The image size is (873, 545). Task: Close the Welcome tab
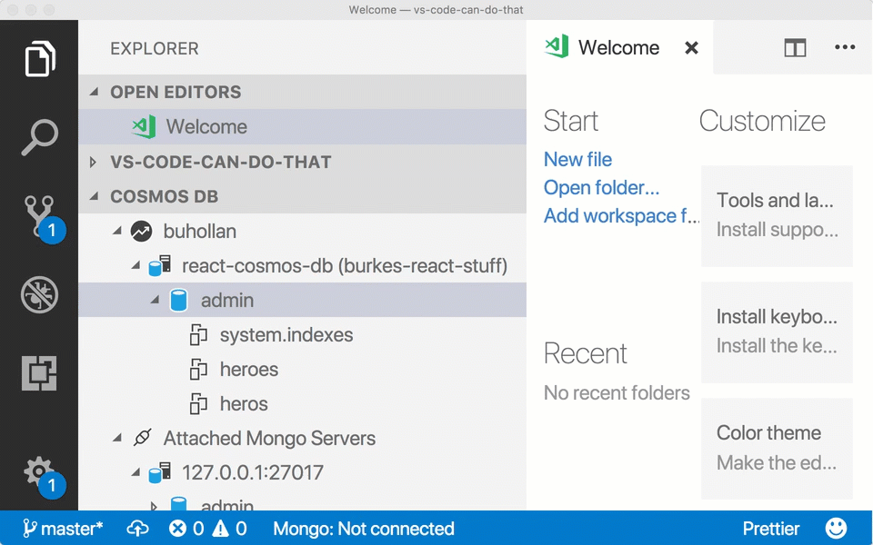pos(691,48)
